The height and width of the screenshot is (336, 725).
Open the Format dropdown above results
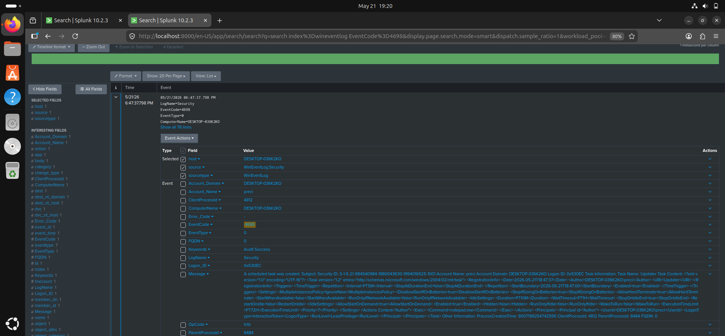(x=126, y=76)
